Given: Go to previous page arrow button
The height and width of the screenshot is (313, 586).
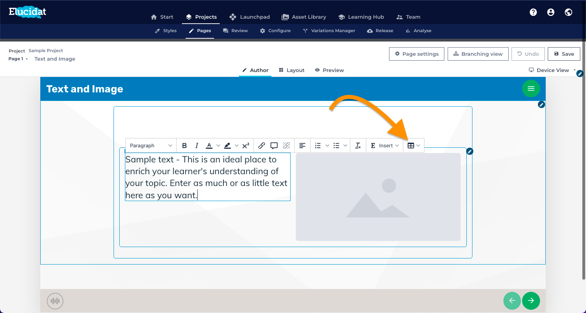Looking at the screenshot, I should click(x=512, y=301).
